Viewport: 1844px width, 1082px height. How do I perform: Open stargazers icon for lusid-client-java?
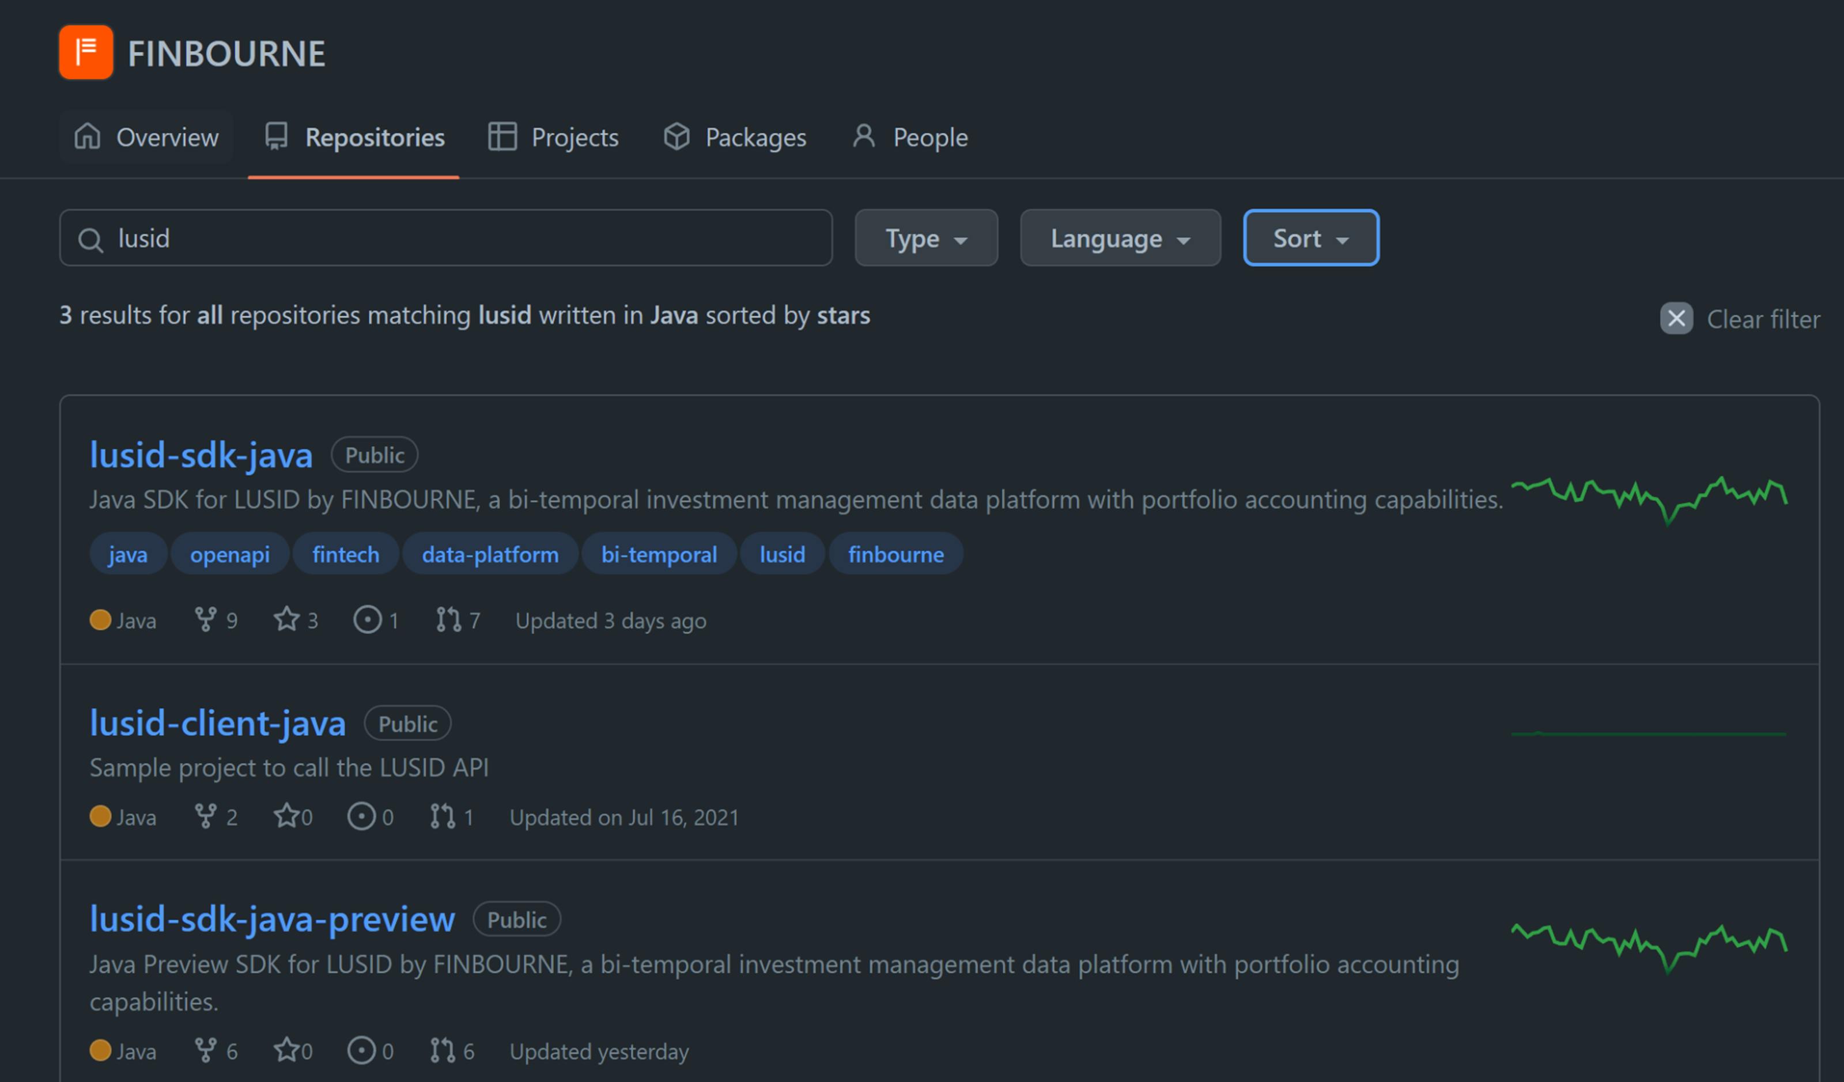286,815
